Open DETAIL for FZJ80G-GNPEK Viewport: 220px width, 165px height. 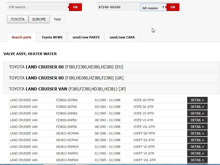coord(197,120)
